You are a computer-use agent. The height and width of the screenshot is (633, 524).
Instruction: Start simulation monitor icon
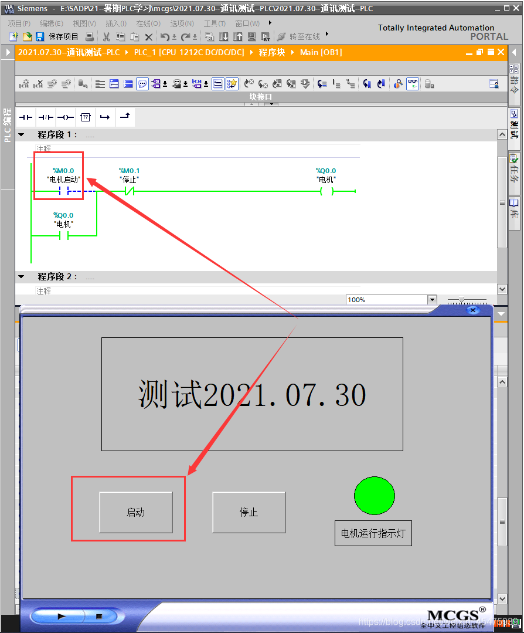(x=251, y=37)
